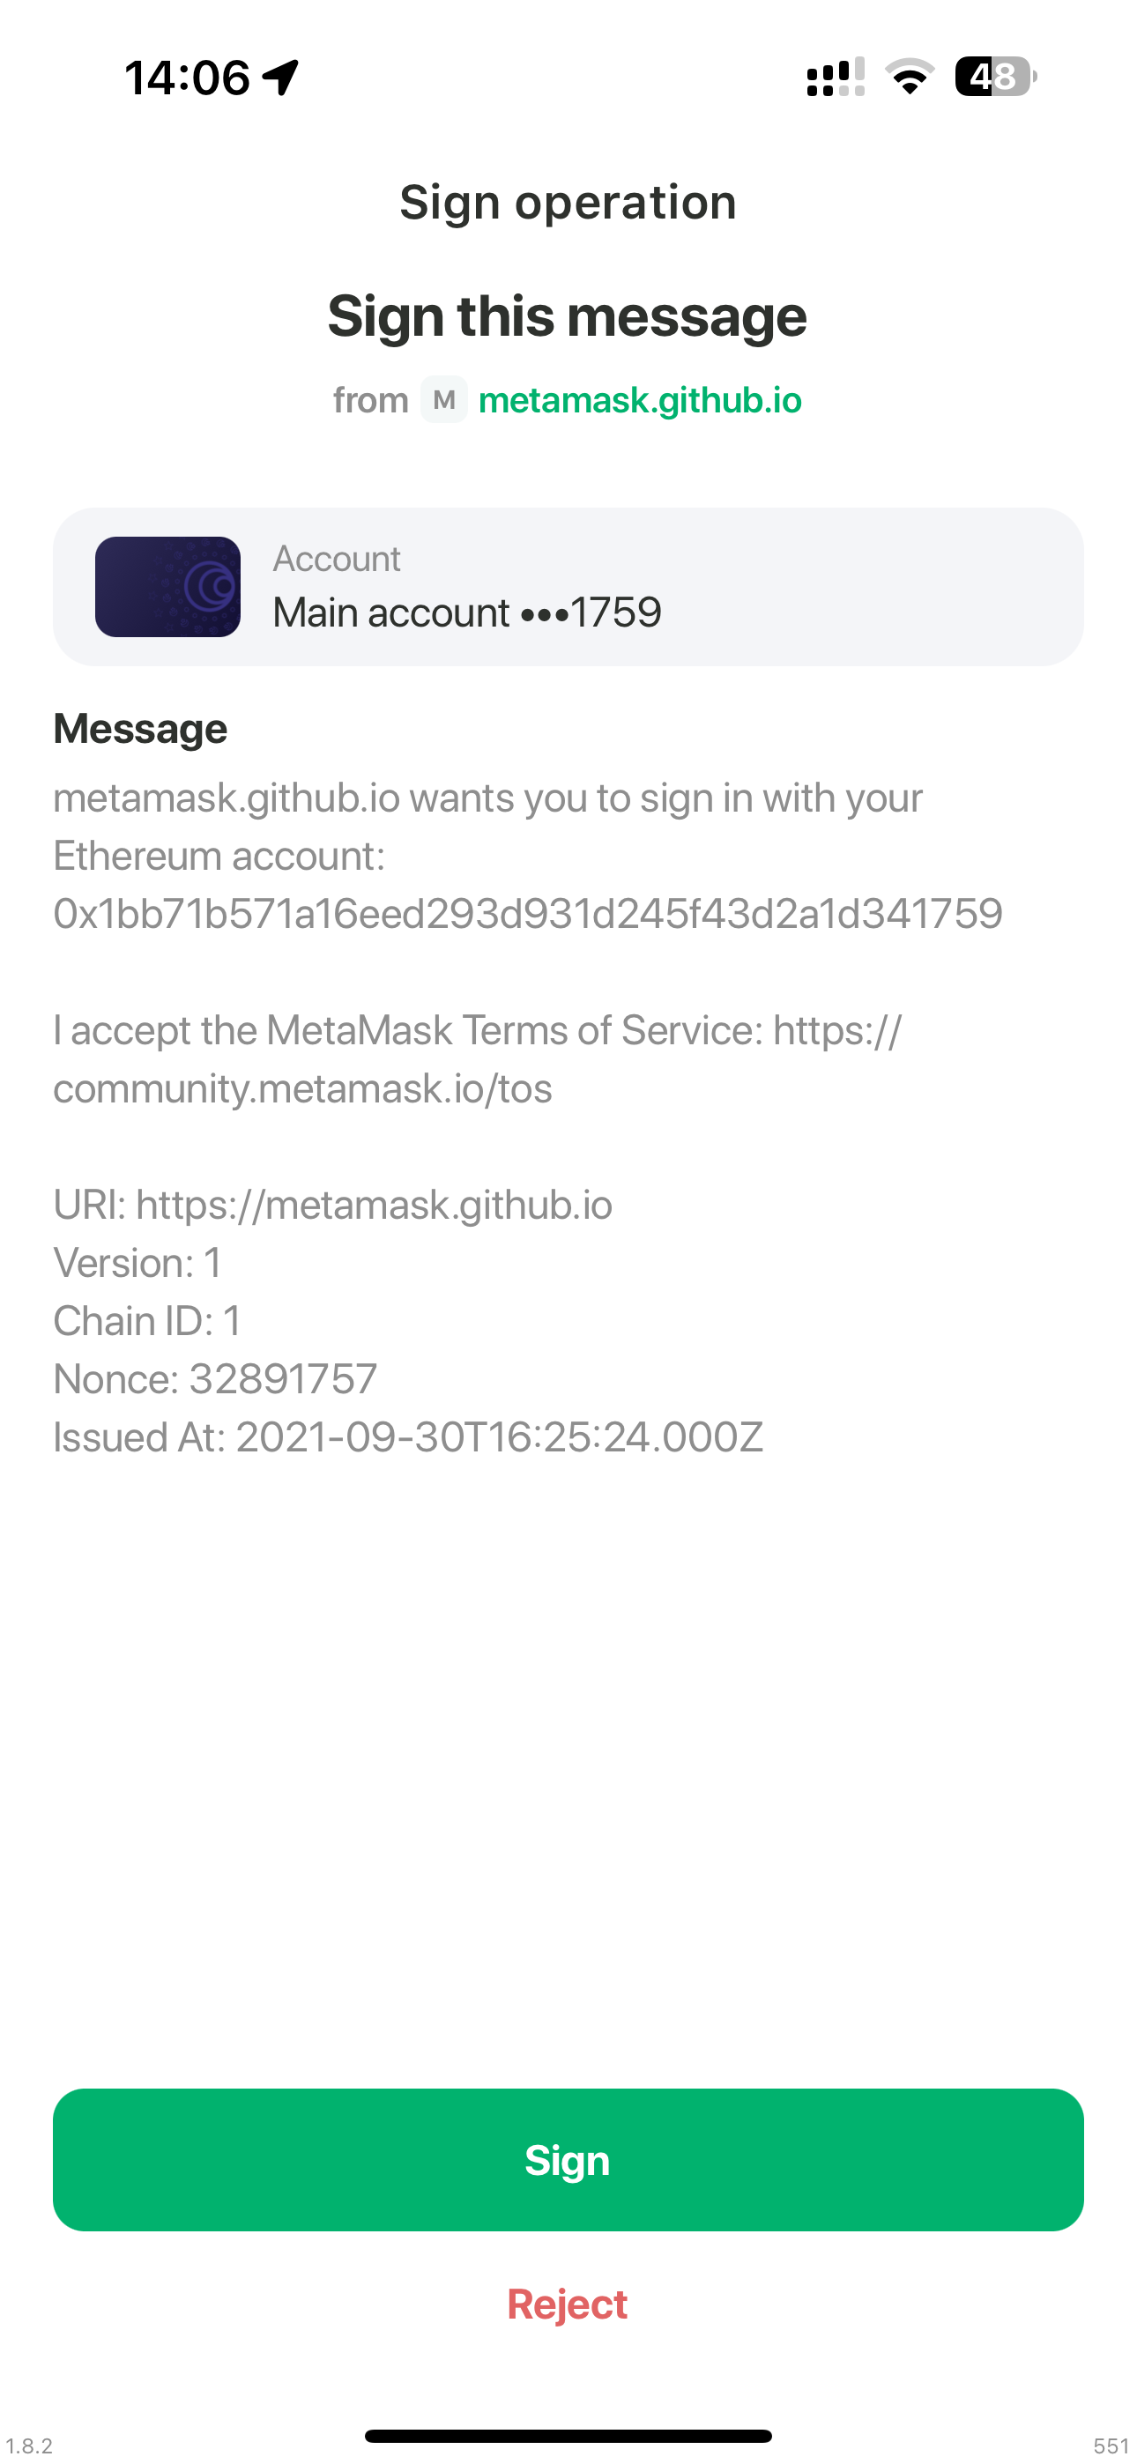Tap the URI line in the message
This screenshot has height=2464, width=1137.
coord(333,1205)
